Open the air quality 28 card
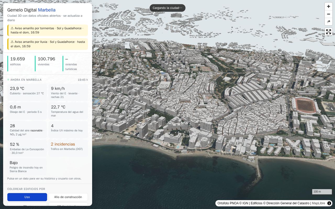The height and width of the screenshot is (209, 335). click(x=27, y=130)
